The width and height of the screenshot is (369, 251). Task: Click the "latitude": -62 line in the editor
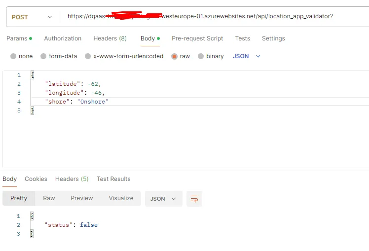(73, 84)
